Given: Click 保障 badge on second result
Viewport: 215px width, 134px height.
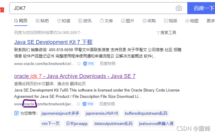Looking at the screenshot, I should pyautogui.click(x=89, y=104).
